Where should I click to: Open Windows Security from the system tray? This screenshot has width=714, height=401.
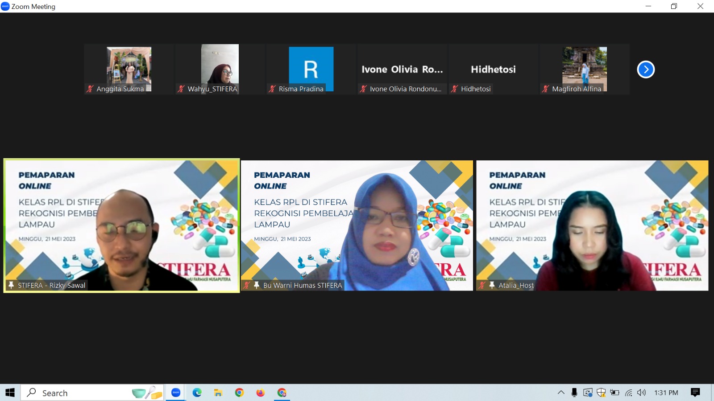602,393
